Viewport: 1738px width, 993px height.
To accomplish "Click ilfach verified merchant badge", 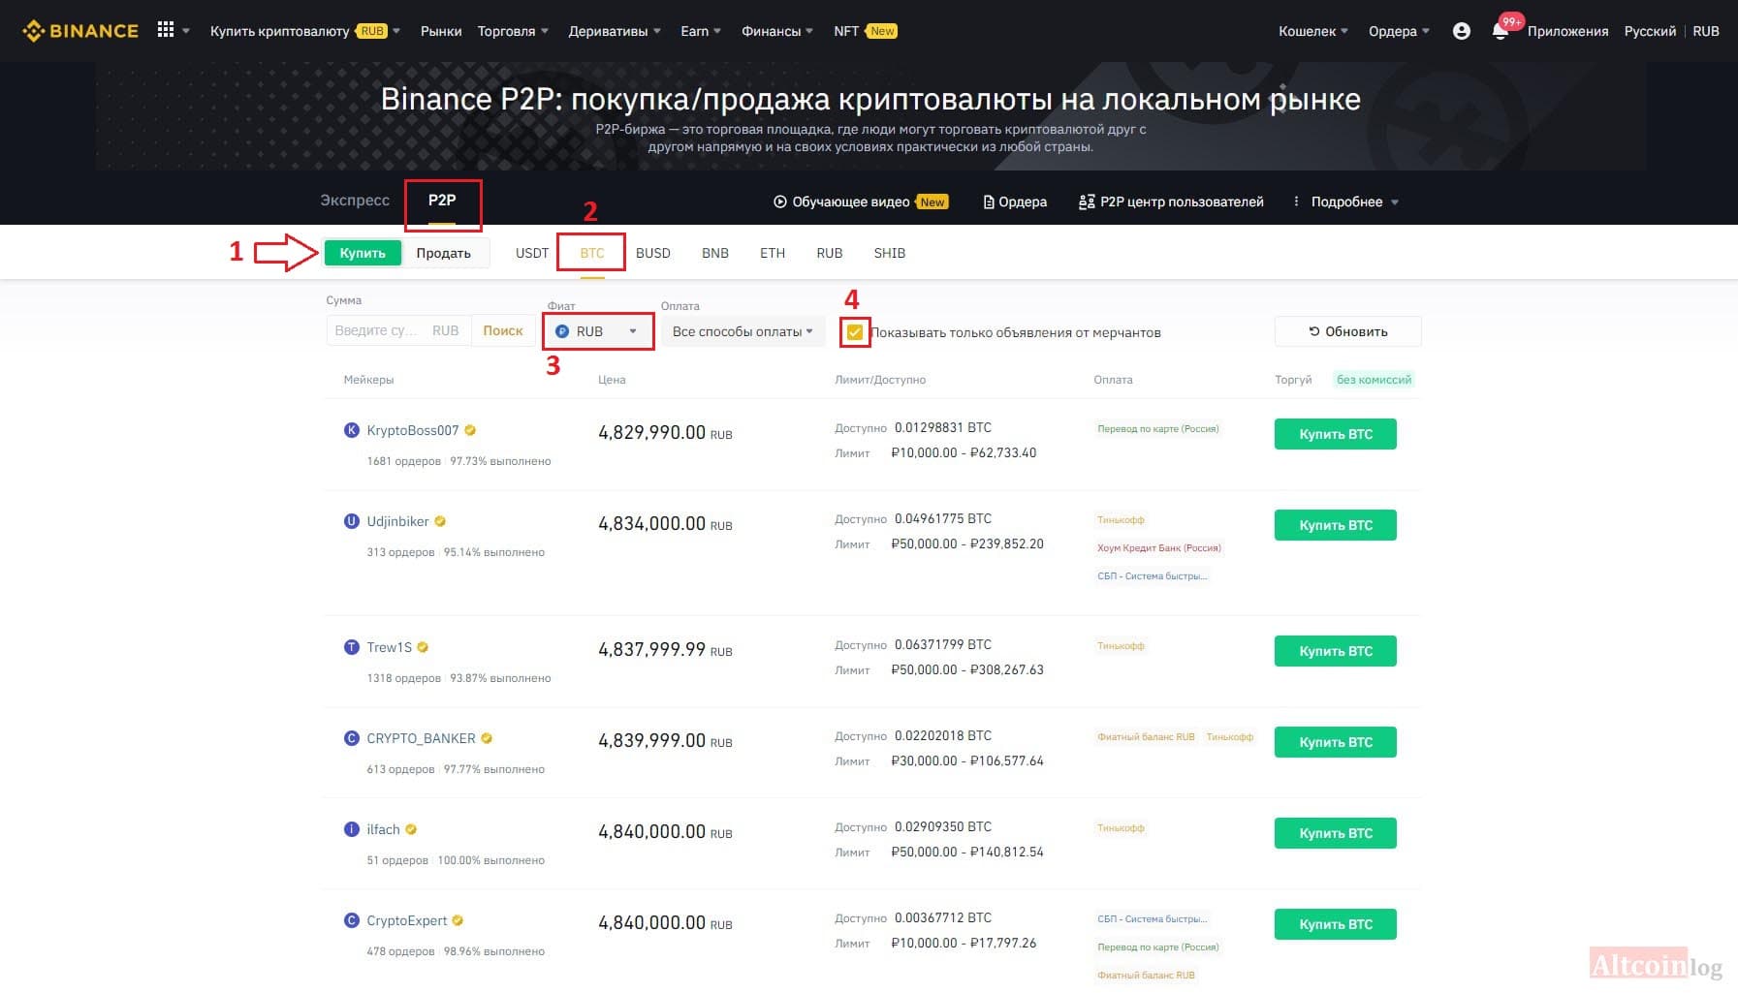I will coord(411,829).
